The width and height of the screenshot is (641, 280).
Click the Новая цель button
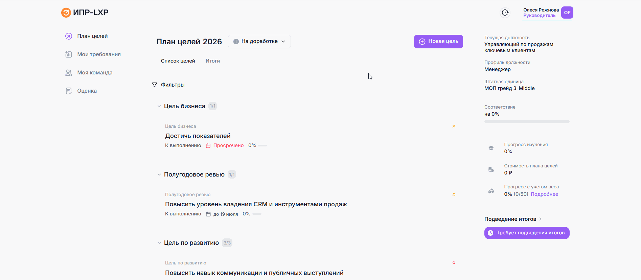pyautogui.click(x=438, y=42)
